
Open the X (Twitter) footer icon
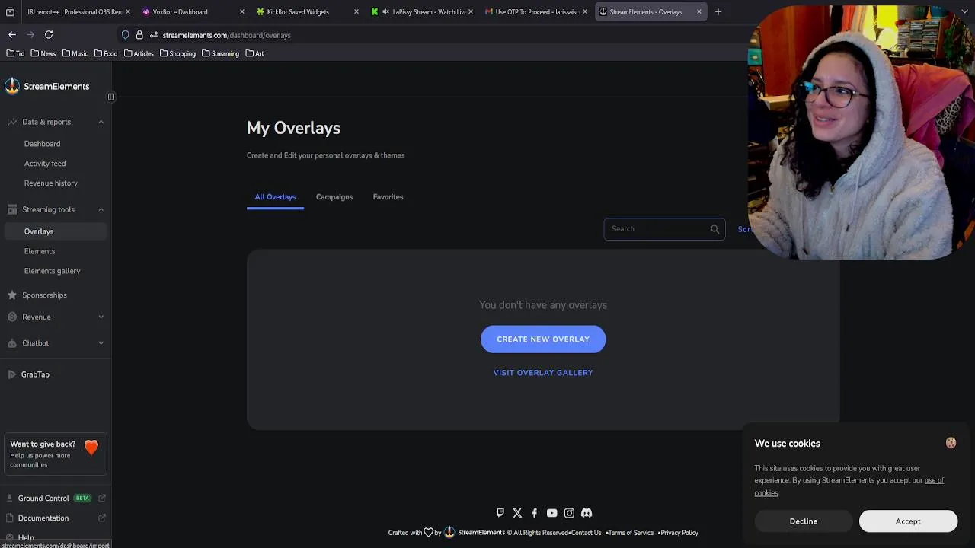pos(517,513)
